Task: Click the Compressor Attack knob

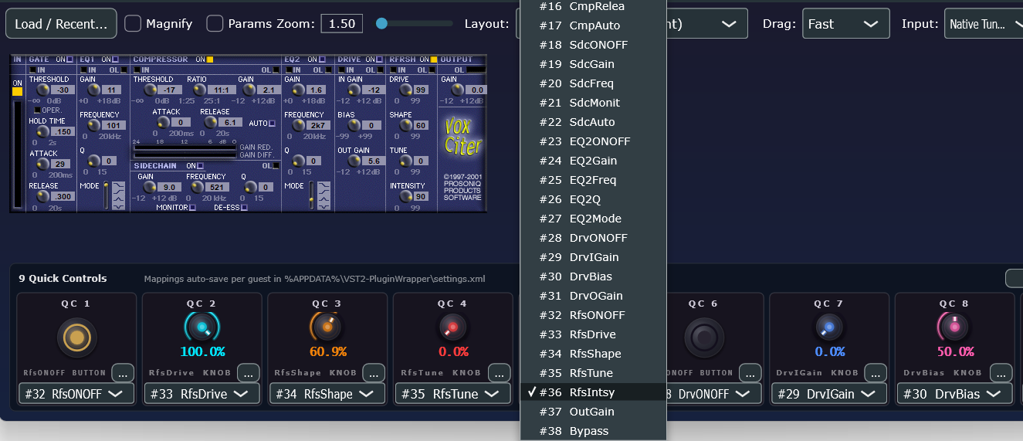Action: click(x=163, y=123)
